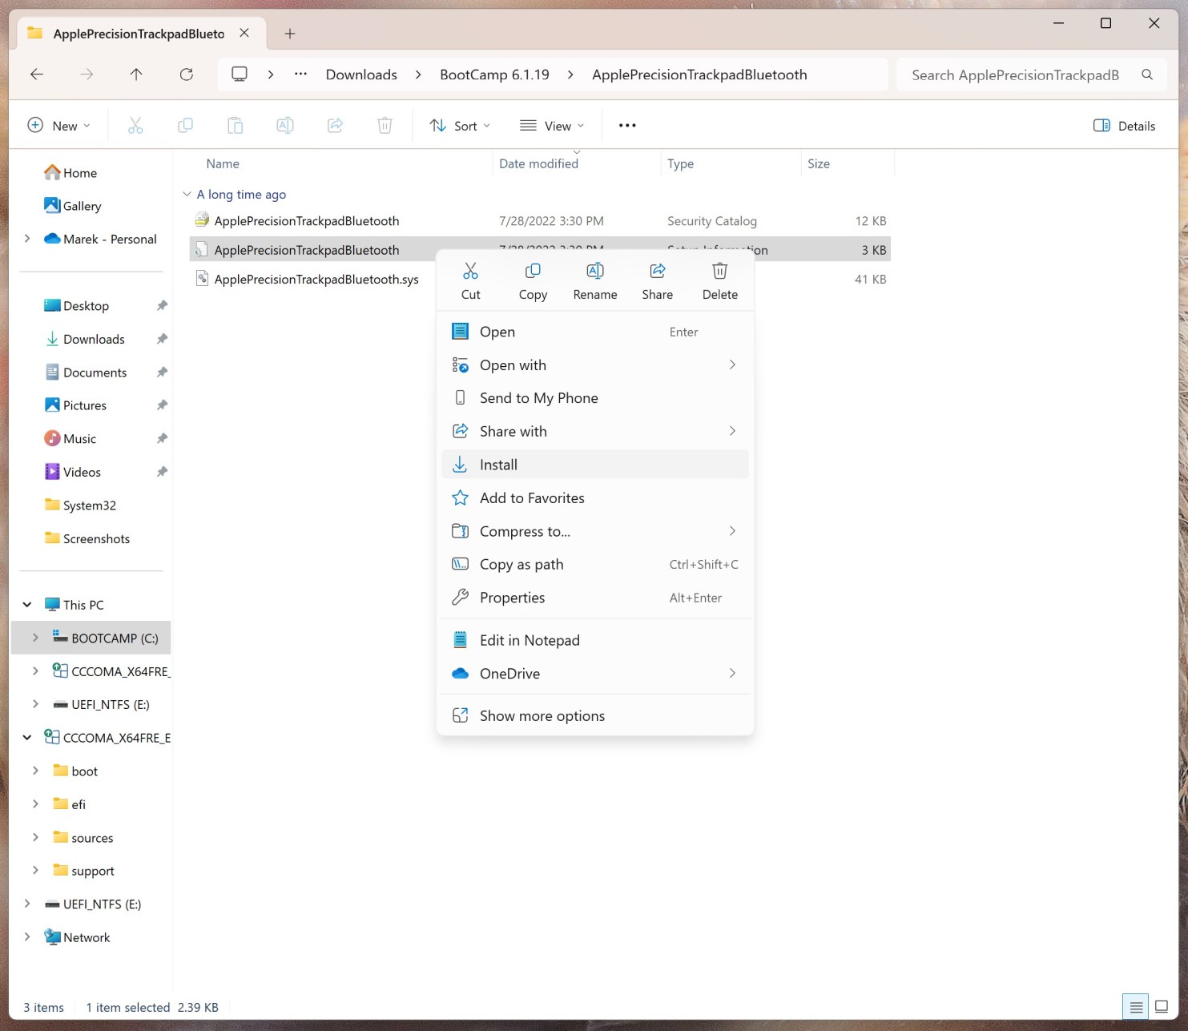Collapse This PC node
Viewport: 1188px width, 1031px height.
click(x=27, y=605)
